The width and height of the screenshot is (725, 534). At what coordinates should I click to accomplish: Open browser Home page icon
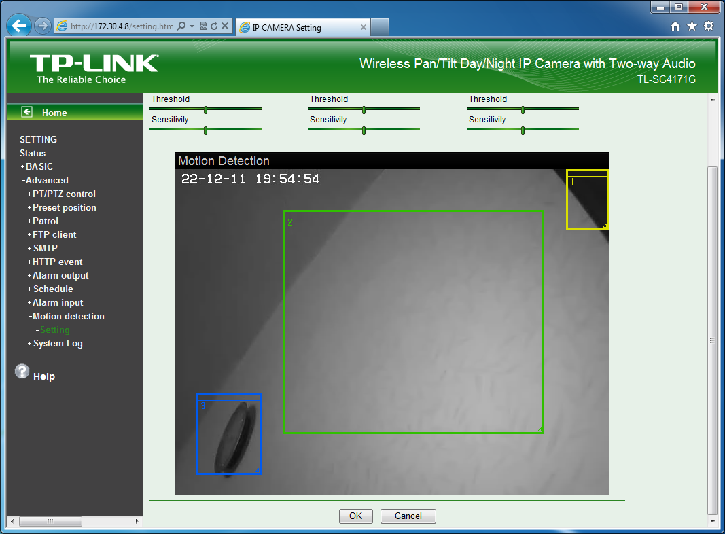[675, 26]
